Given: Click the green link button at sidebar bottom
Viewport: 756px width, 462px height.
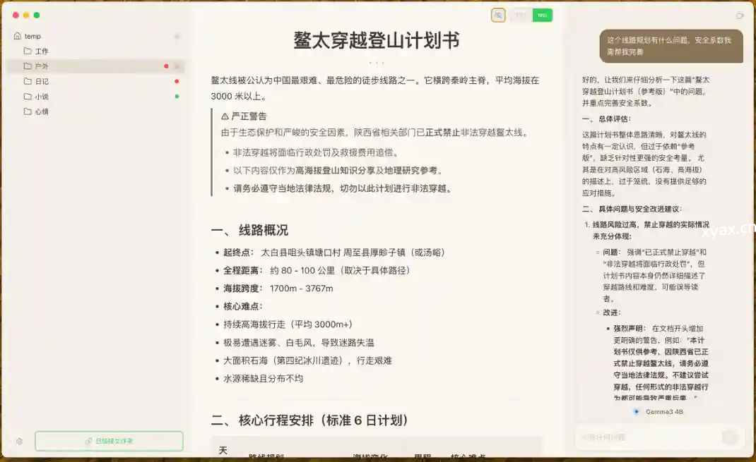Looking at the screenshot, I should coord(109,442).
